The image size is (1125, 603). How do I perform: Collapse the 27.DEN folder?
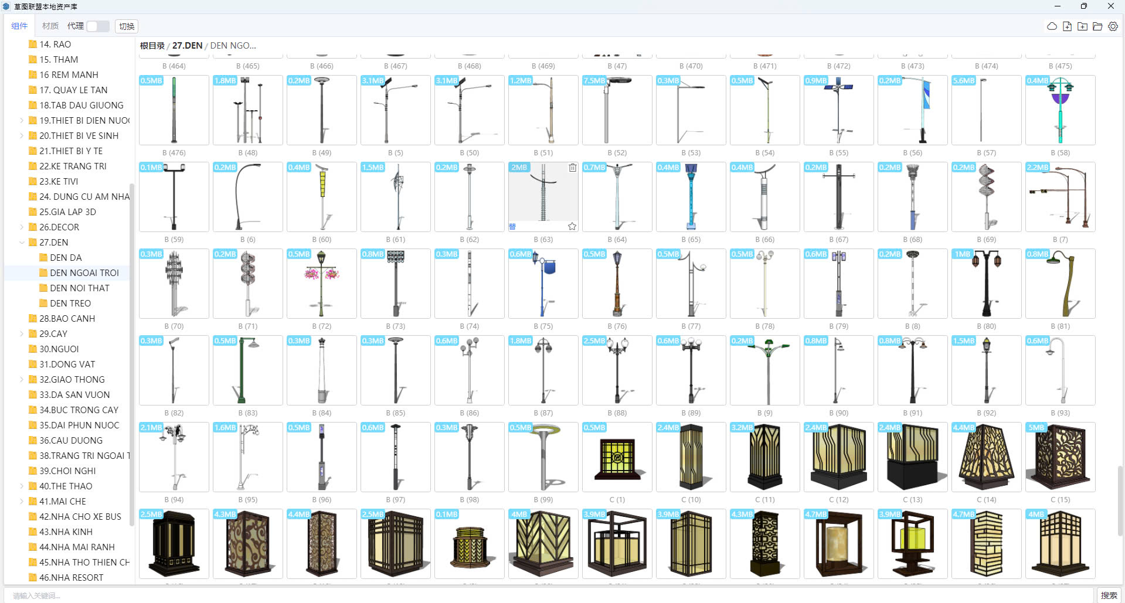point(22,243)
